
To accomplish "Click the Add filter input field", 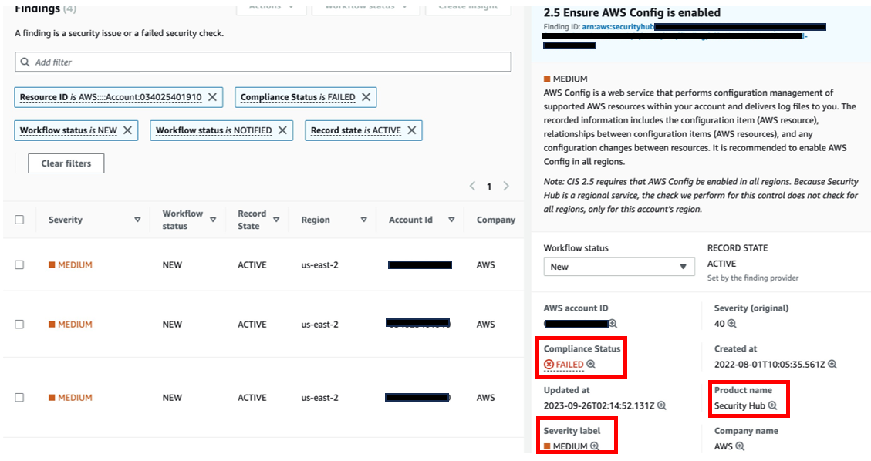I will click(x=263, y=62).
